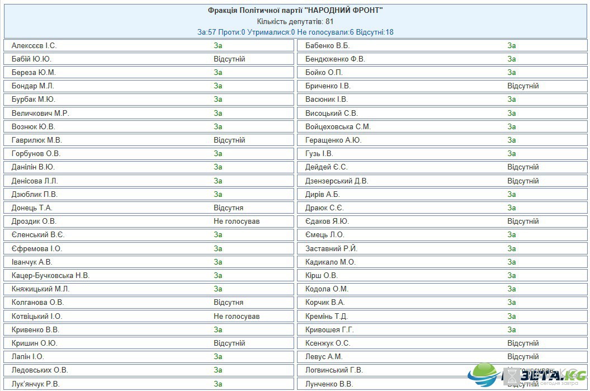The image size is (590, 391).
Task: Click the name Лук'янчук Р.В.
Action: tap(35, 384)
